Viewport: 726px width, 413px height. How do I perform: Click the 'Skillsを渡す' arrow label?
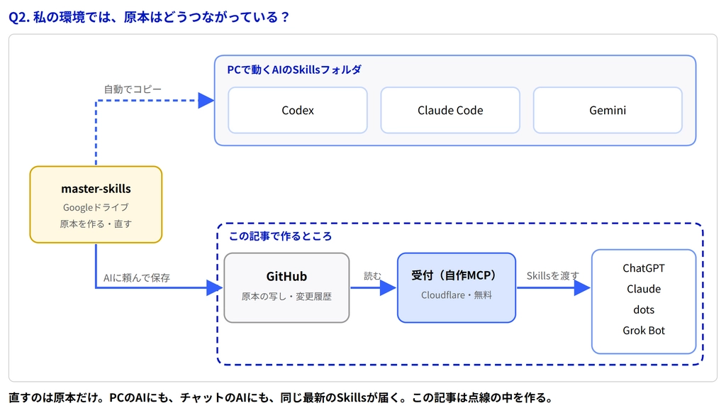(x=553, y=276)
